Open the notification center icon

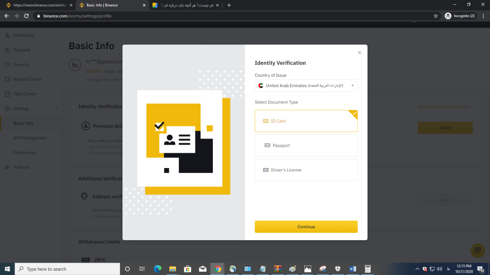[481, 269]
